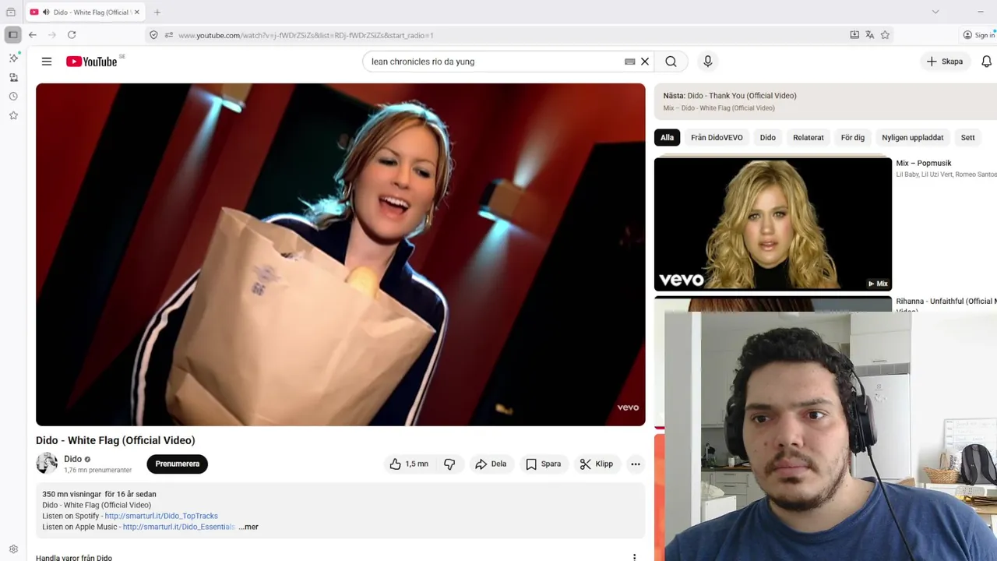Mute the tab via speaker icon
This screenshot has width=997, height=561.
tap(45, 12)
